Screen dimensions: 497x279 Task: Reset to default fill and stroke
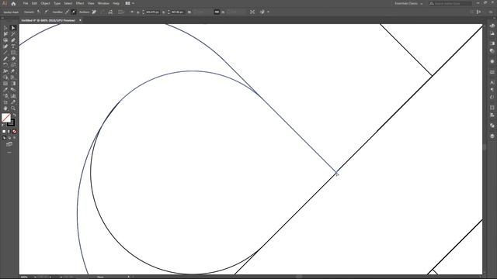pyautogui.click(x=3, y=126)
